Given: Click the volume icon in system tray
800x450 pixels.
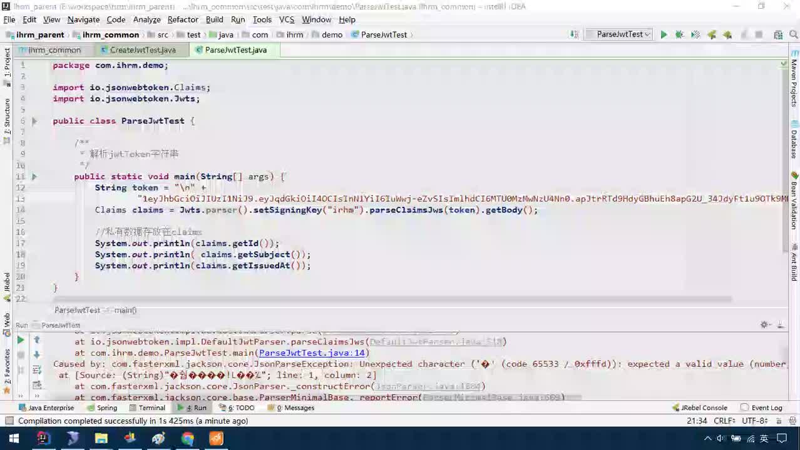Looking at the screenshot, I should pyautogui.click(x=721, y=439).
